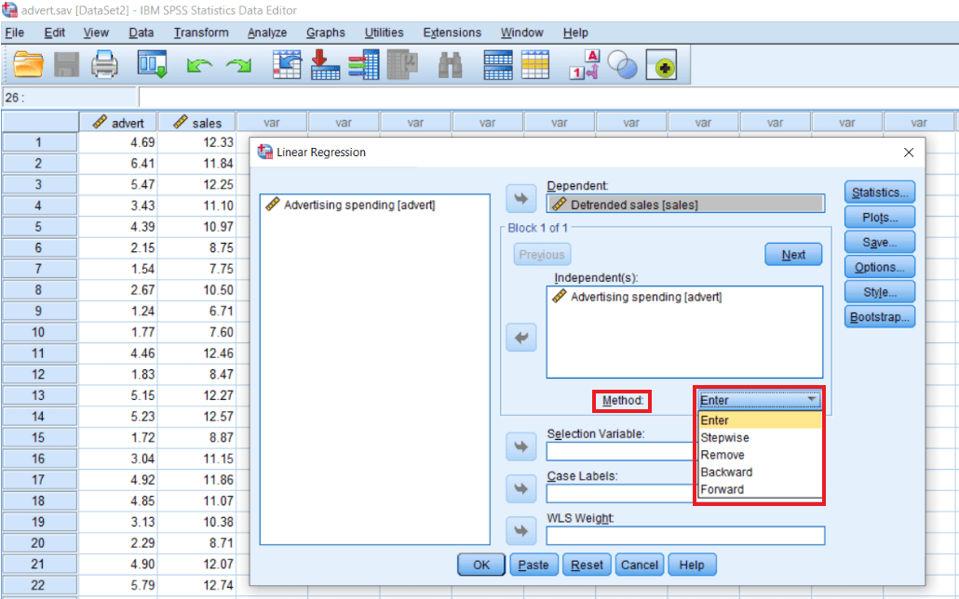Screen dimensions: 959x599
Task: Click arrow button for Case Labels
Action: coord(521,489)
